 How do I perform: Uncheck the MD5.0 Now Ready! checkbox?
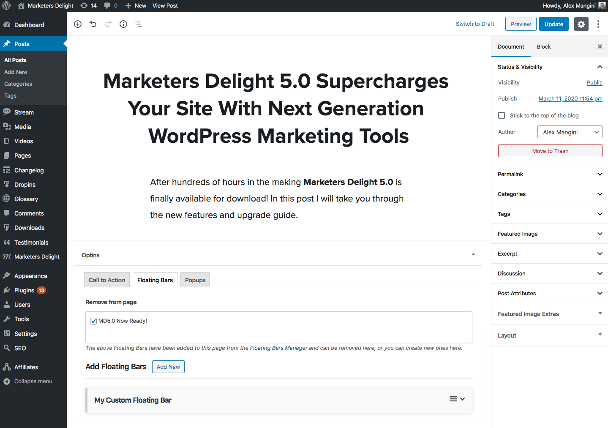point(93,321)
